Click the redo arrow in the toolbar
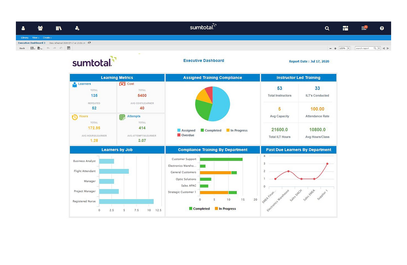 click(x=55, y=48)
